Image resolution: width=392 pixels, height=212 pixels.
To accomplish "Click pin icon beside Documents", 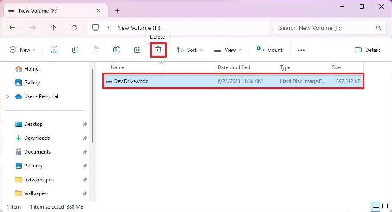I will (85, 152).
